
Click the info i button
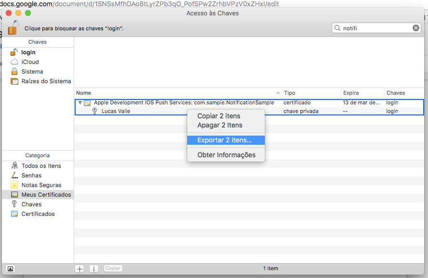(93, 269)
